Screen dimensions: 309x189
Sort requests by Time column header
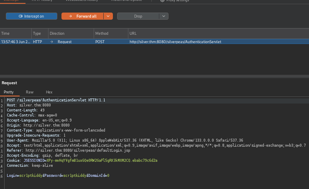(5, 33)
